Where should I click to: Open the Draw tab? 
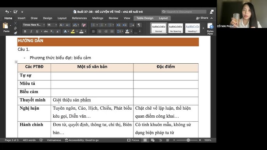pyautogui.click(x=34, y=18)
